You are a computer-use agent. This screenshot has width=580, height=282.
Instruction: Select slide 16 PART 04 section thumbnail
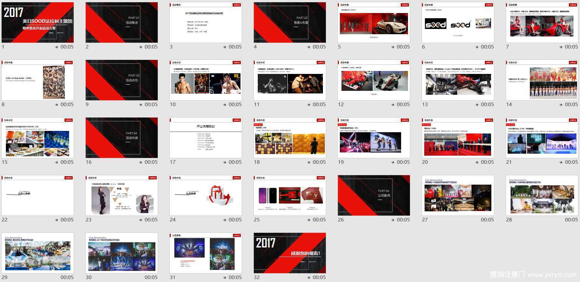122,138
